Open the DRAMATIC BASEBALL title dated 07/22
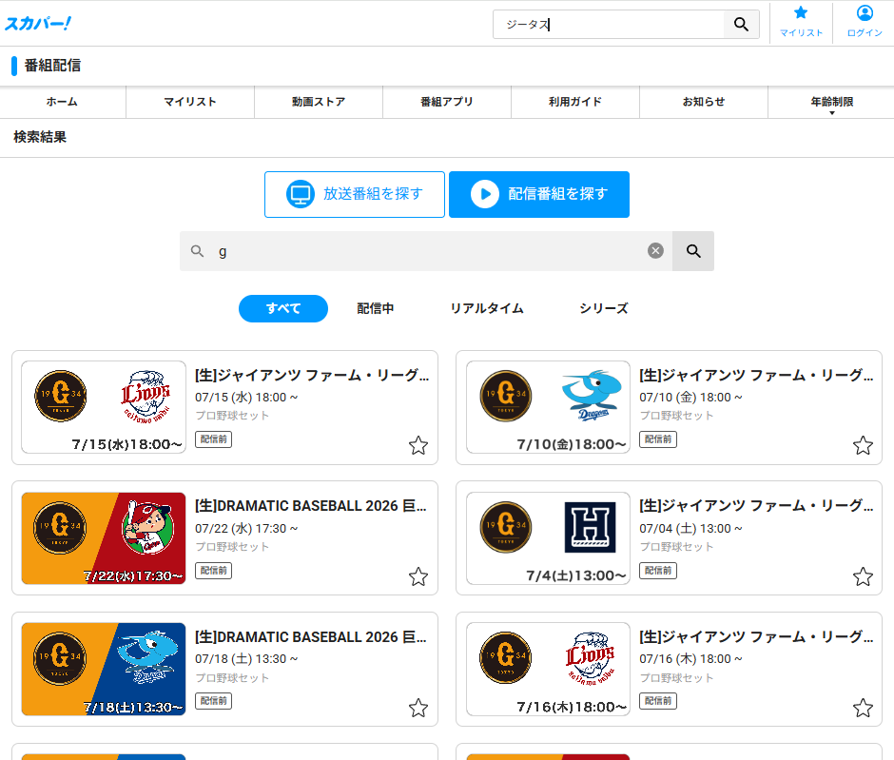This screenshot has width=894, height=760. [x=311, y=506]
